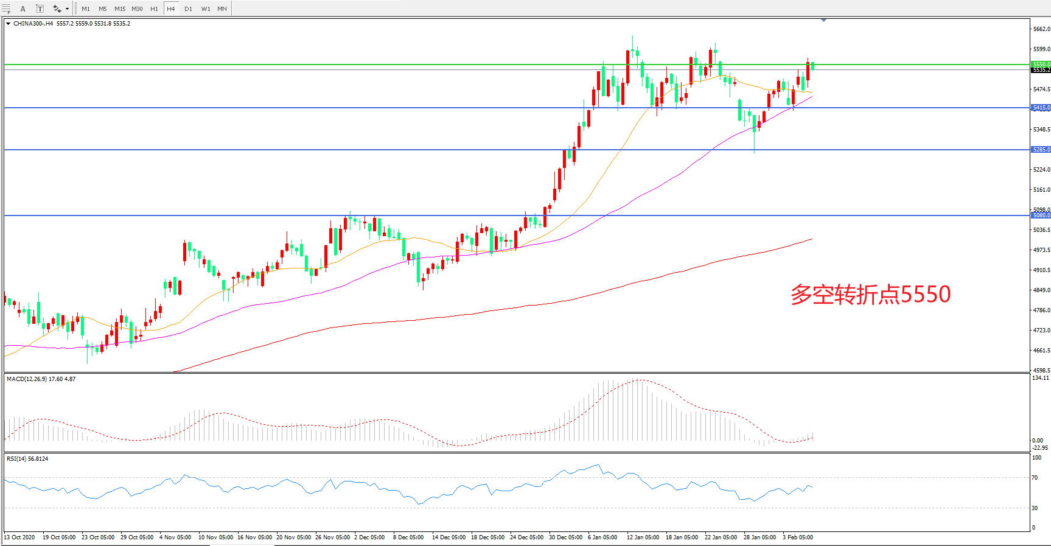
Task: Click the active H4 timeframe button
Action: (x=171, y=9)
